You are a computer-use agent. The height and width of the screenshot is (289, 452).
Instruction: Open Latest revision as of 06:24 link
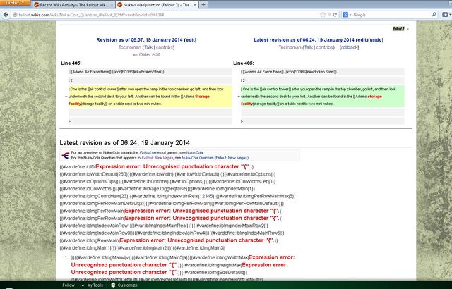click(304, 40)
